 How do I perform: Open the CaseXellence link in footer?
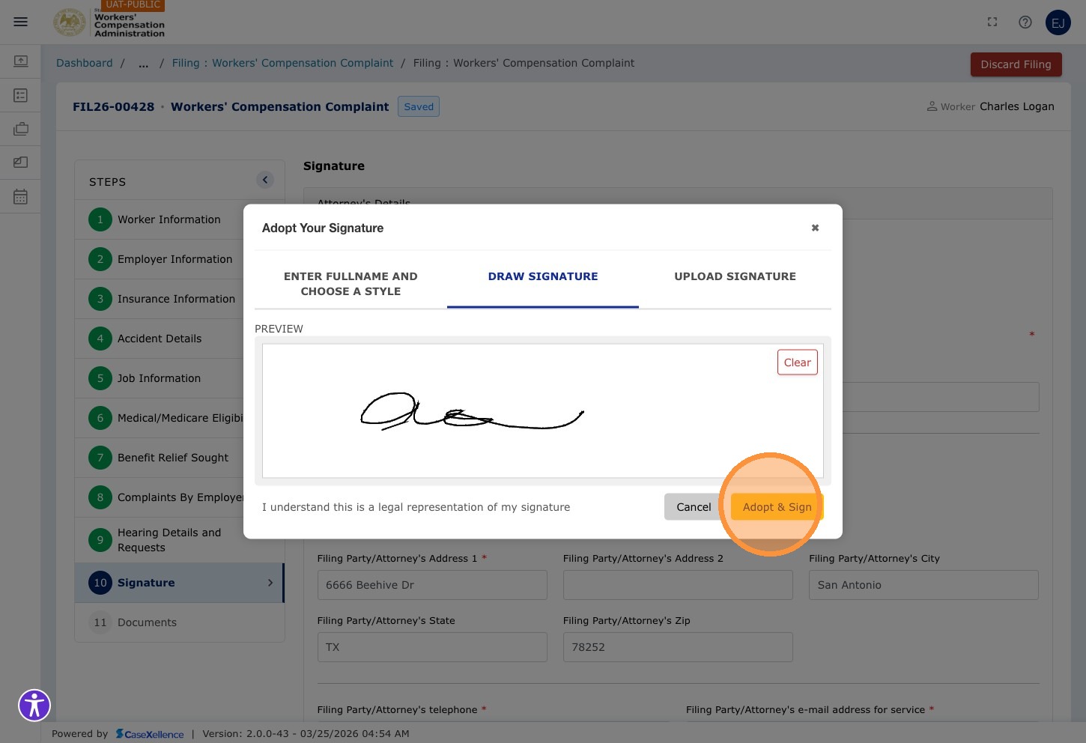(x=150, y=734)
